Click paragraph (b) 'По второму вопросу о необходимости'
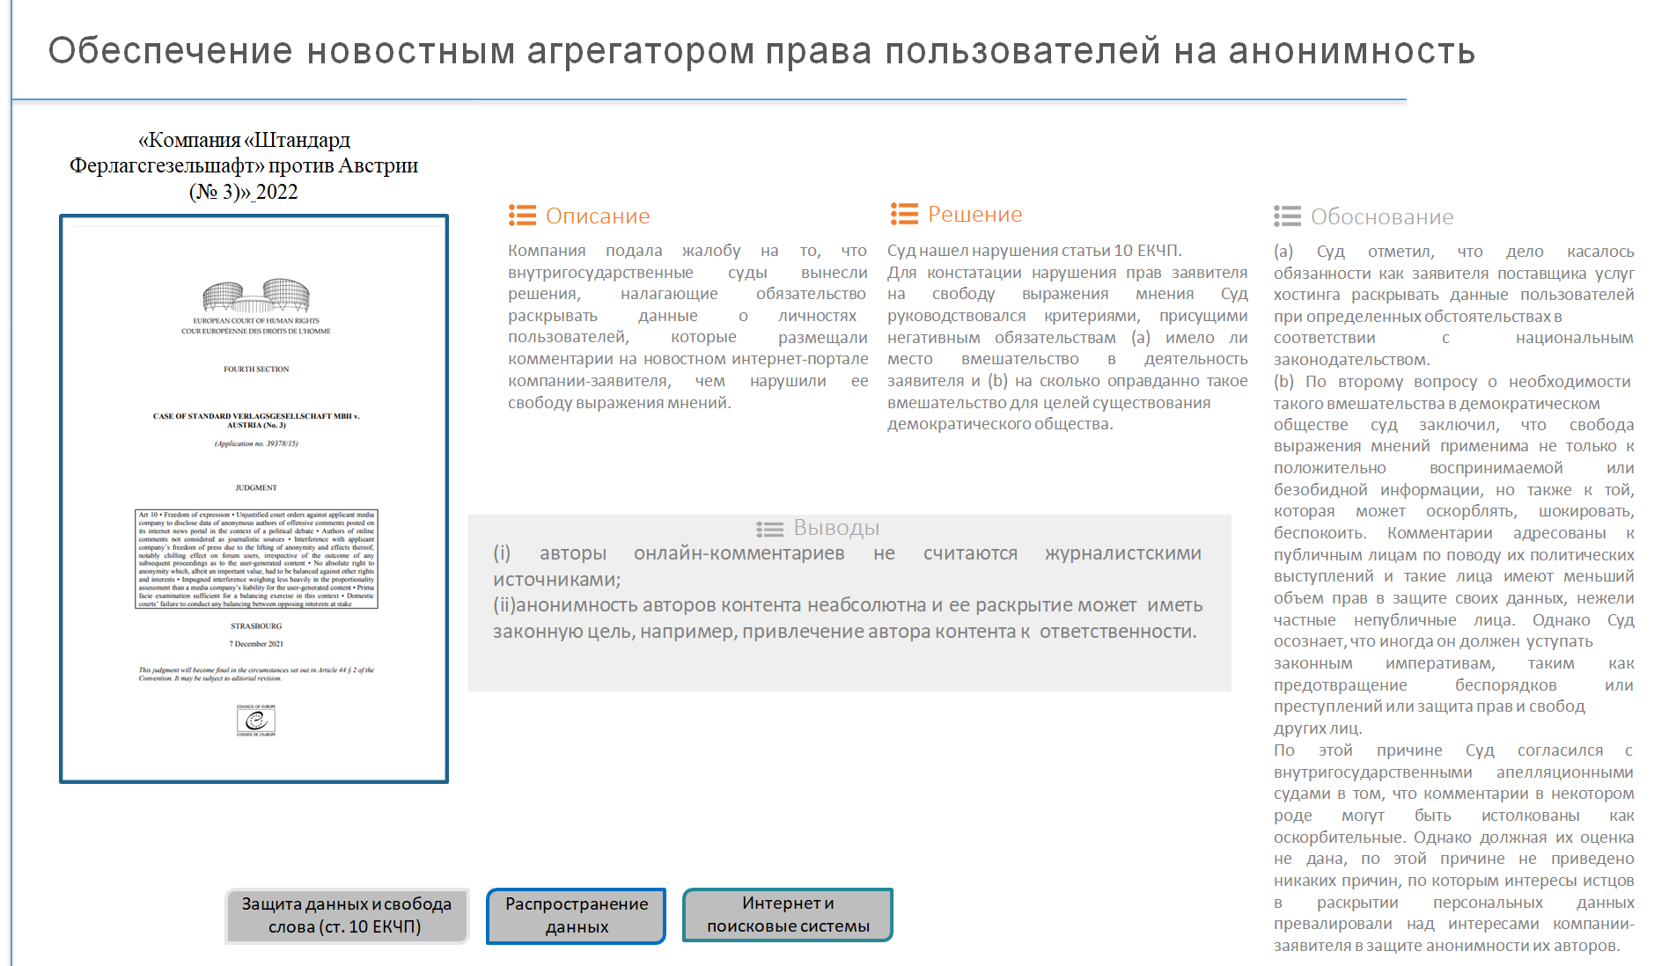 pos(1453,554)
